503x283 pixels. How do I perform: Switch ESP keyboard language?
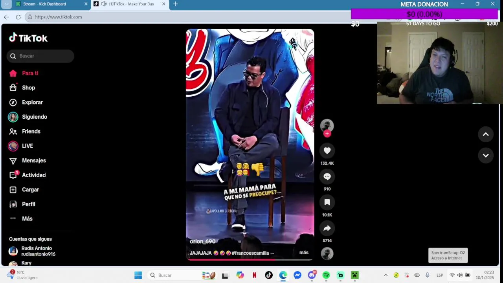440,275
